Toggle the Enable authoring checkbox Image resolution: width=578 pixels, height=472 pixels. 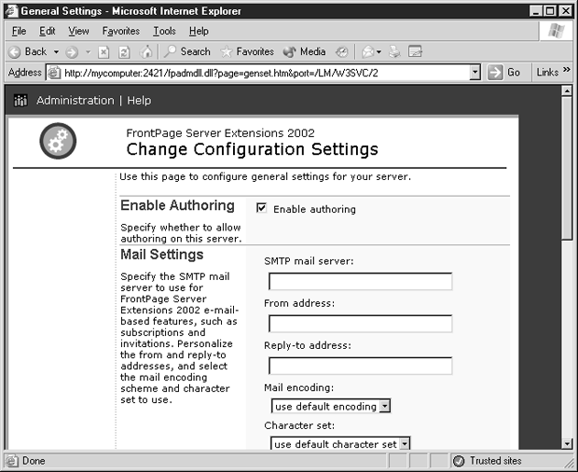(261, 208)
